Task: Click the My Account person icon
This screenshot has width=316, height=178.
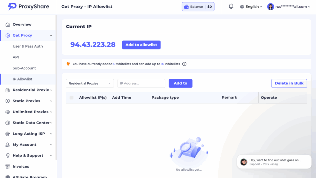Action: pos(8,145)
